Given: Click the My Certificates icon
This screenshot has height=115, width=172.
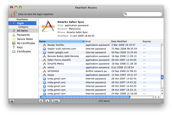Looking at the screenshot, I should [14, 43].
